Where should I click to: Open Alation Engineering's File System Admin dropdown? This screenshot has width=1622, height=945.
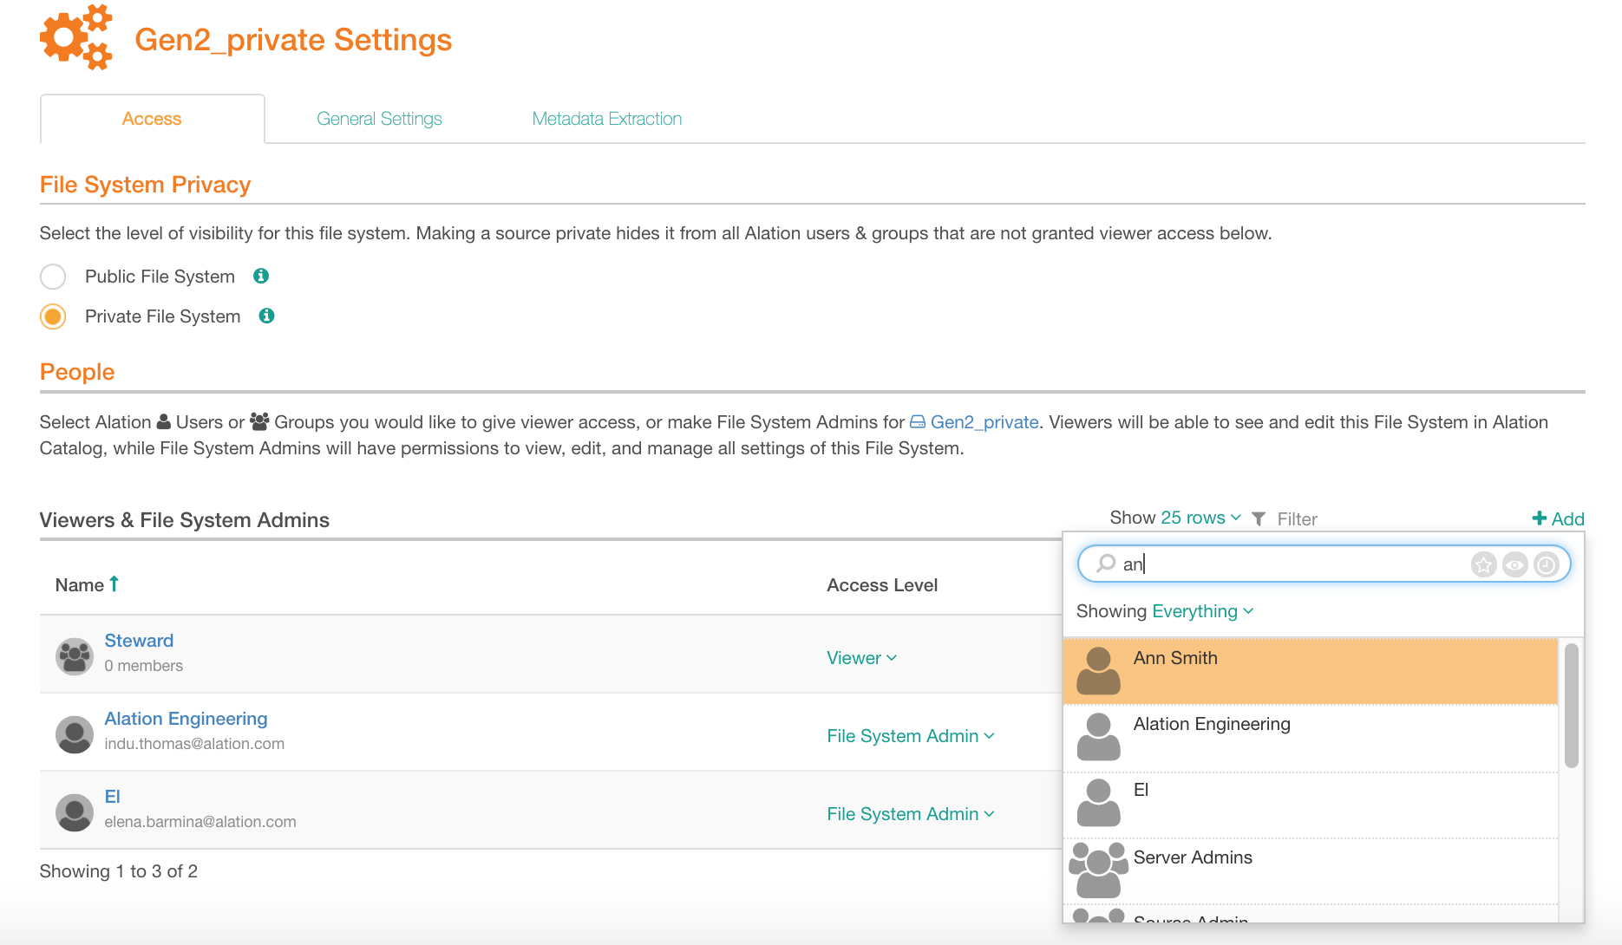911,736
